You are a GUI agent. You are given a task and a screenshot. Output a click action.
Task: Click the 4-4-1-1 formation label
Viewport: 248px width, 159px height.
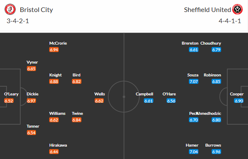click(230, 21)
